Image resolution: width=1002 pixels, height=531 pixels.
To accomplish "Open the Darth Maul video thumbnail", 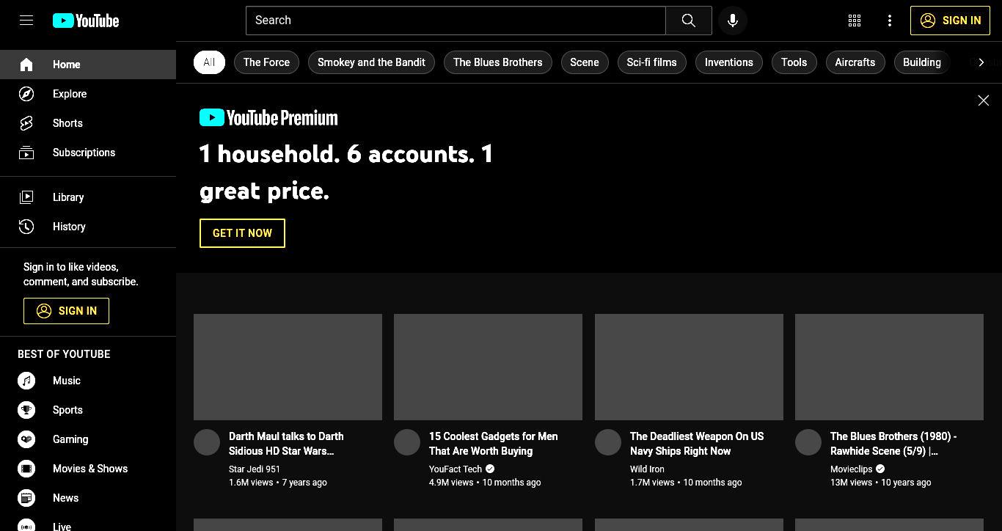I will [x=288, y=367].
